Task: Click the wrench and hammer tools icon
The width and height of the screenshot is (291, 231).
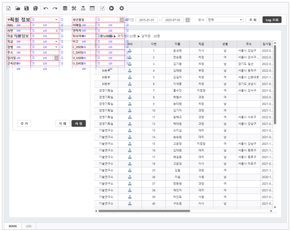Action: [74, 8]
